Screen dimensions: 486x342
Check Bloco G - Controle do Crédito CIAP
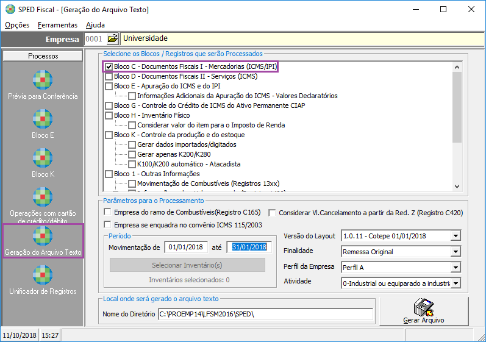[x=109, y=105]
